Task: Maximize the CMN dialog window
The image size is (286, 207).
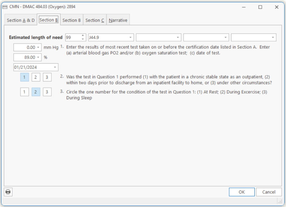Action: pos(260,7)
